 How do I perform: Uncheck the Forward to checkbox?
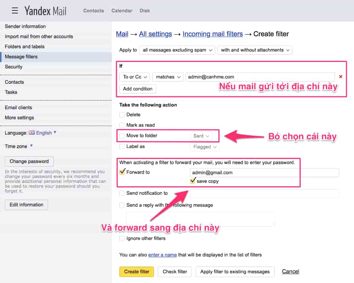click(122, 172)
